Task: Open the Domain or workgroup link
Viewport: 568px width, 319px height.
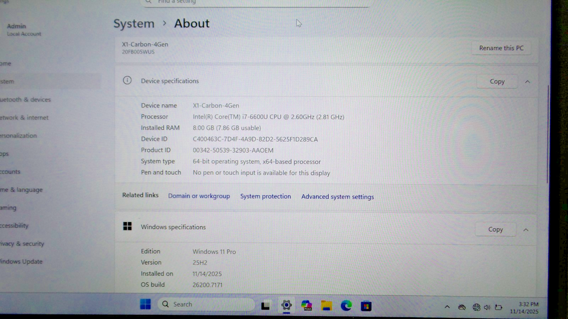Action: 199,196
